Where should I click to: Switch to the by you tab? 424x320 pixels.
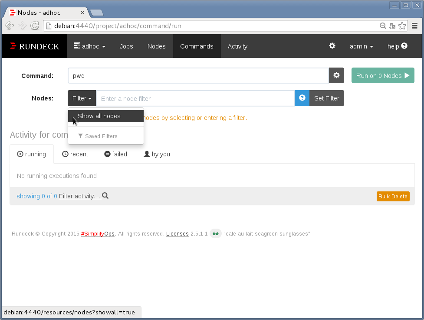pyautogui.click(x=157, y=154)
